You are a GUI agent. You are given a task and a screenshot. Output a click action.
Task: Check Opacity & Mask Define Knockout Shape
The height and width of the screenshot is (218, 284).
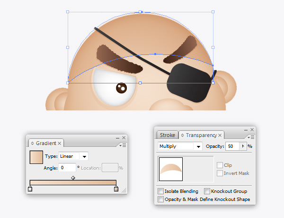[x=160, y=199]
